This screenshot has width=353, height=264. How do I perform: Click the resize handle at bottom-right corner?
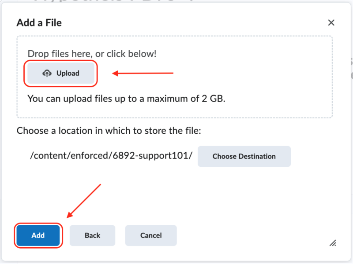(333, 243)
